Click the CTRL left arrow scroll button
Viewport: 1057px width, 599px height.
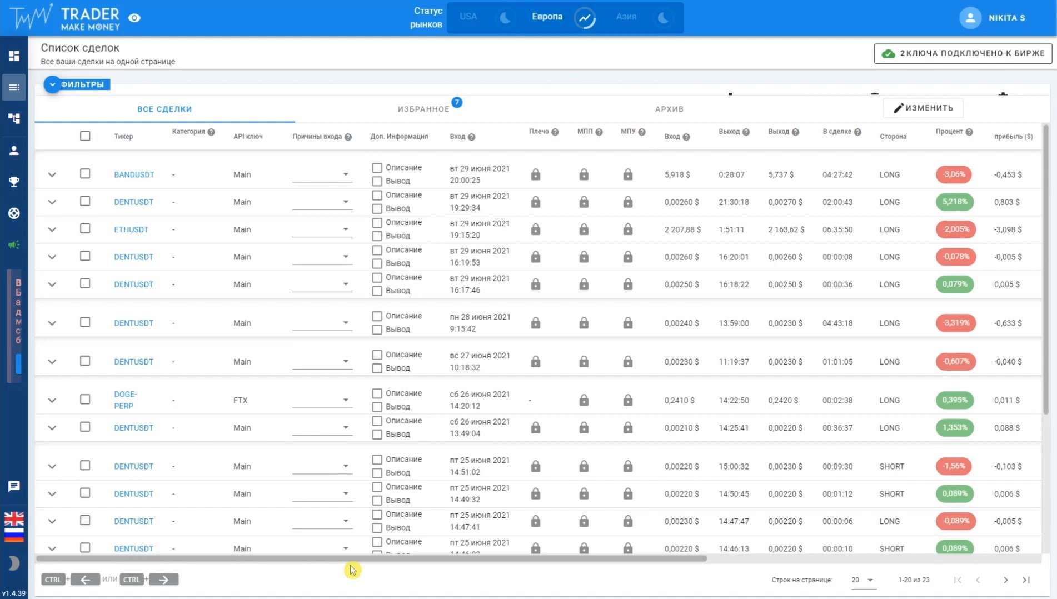pyautogui.click(x=85, y=580)
